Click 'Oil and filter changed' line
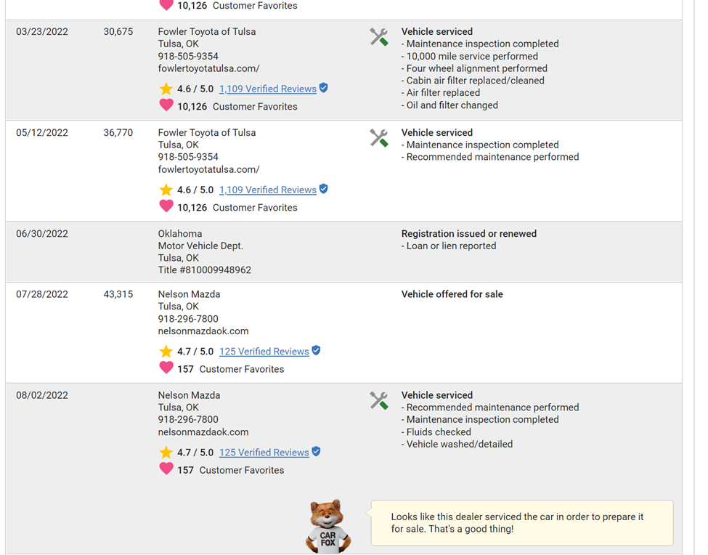The height and width of the screenshot is (555, 708). coord(449,105)
